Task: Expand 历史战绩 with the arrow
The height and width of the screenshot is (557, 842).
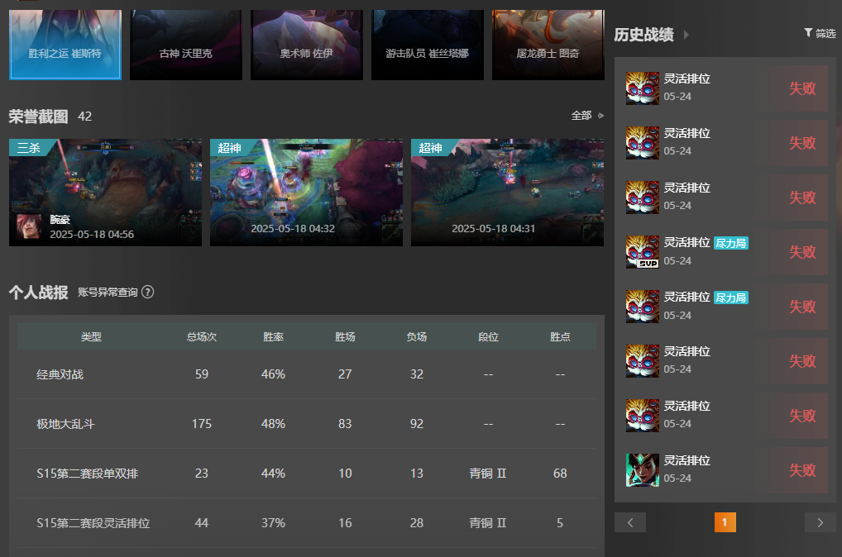Action: [x=687, y=35]
